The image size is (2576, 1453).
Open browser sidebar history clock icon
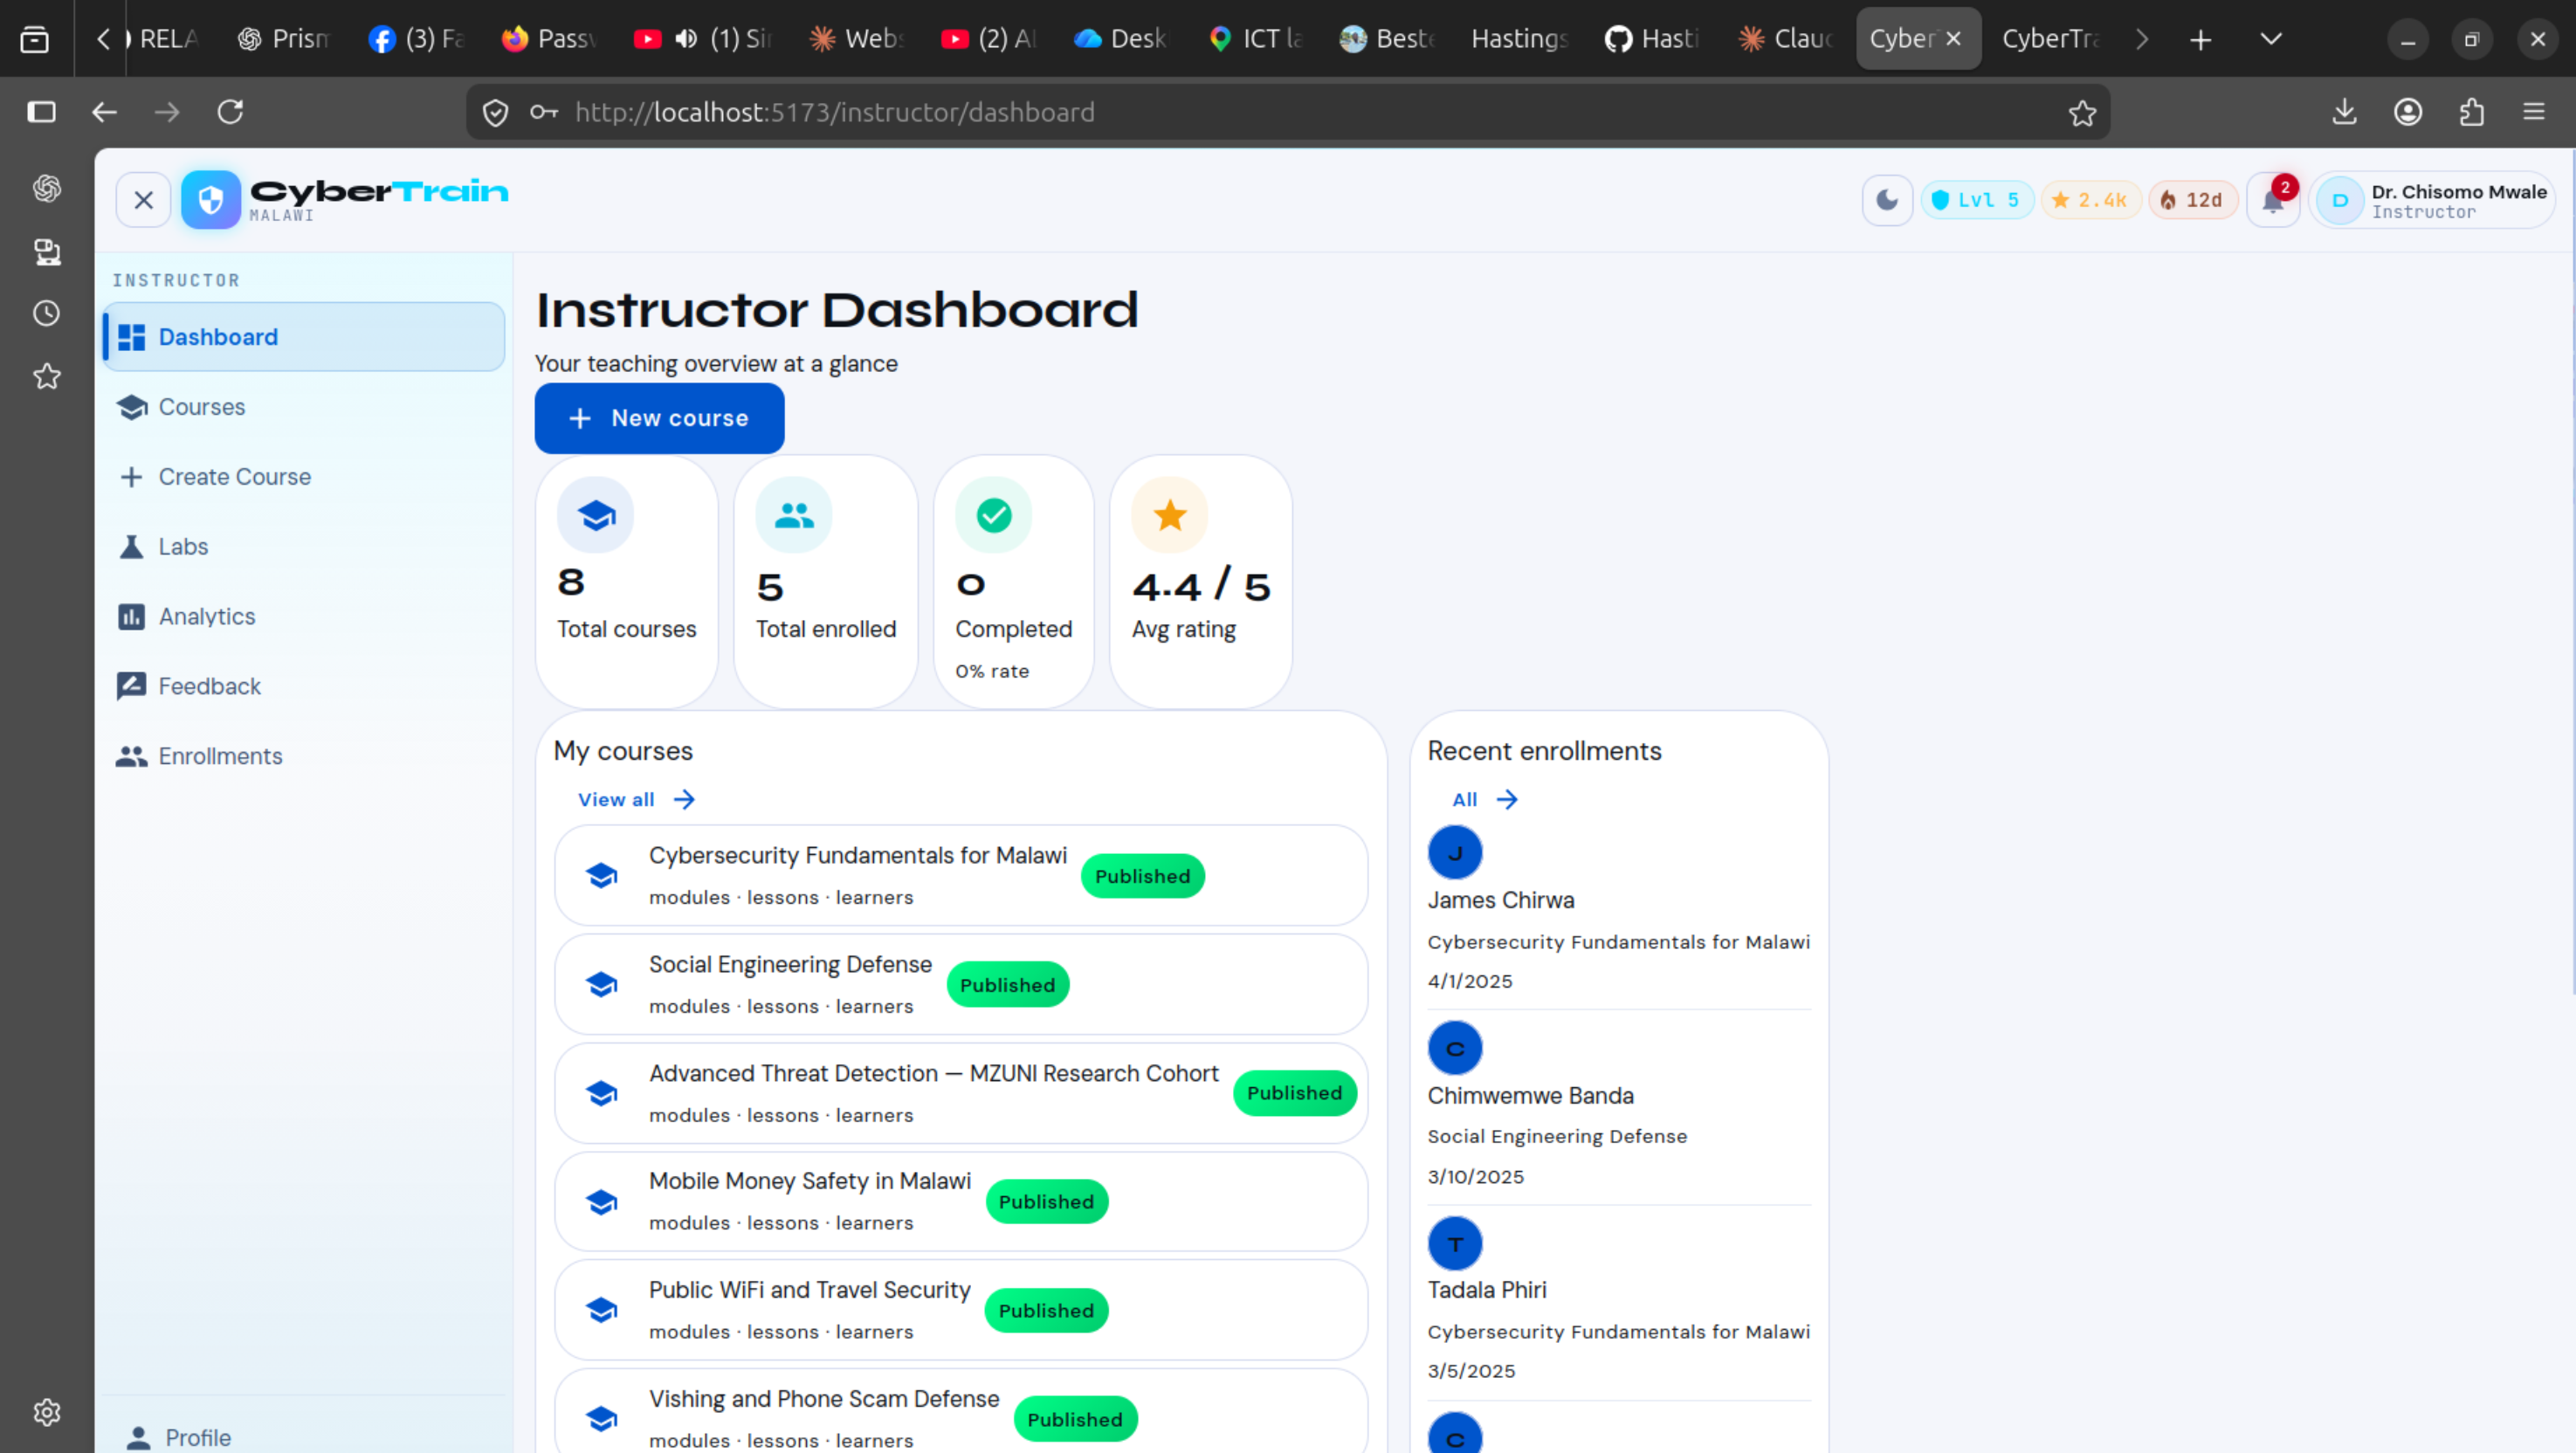click(x=47, y=314)
